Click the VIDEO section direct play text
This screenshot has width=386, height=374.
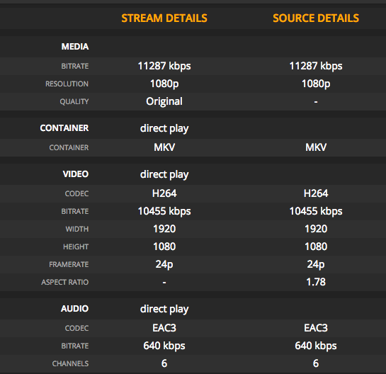click(x=164, y=174)
